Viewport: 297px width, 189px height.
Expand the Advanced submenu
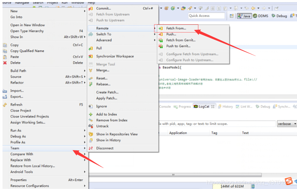tap(155, 40)
